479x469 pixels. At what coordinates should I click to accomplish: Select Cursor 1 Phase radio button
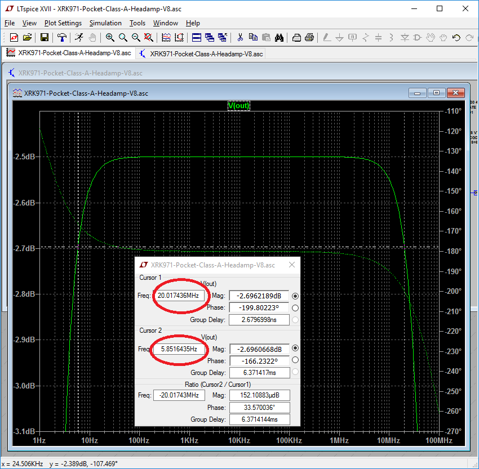click(x=295, y=308)
